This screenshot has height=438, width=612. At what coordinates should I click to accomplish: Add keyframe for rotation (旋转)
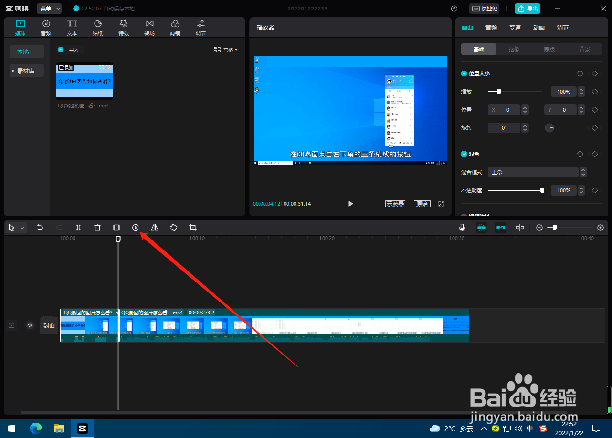[595, 128]
